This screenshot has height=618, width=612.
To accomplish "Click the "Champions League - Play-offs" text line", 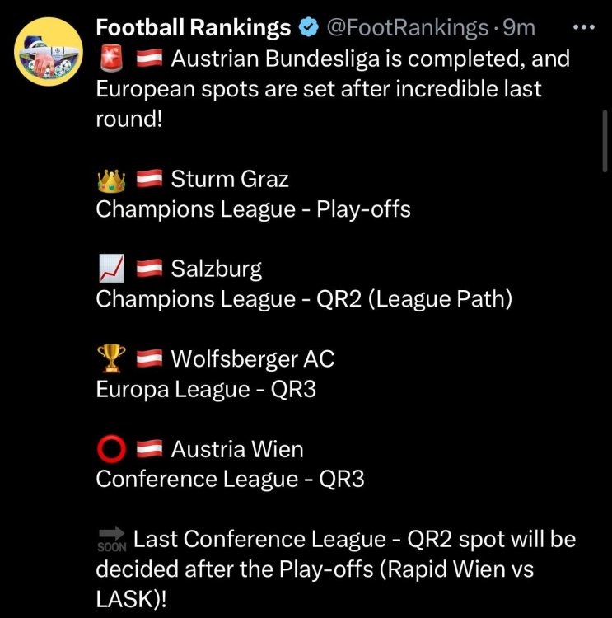I will (x=253, y=208).
